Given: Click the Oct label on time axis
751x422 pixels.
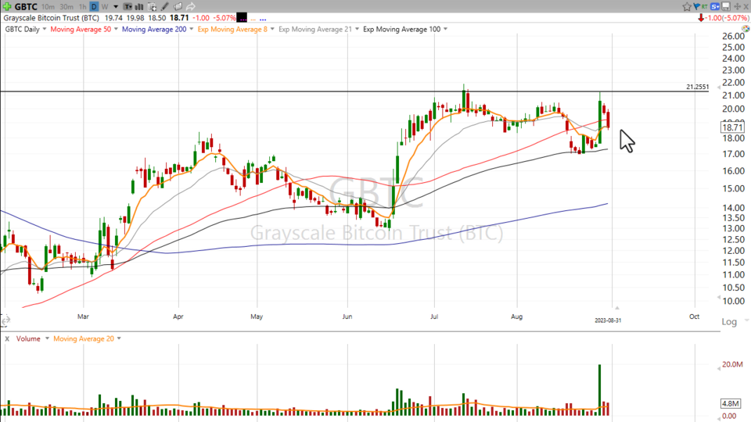Looking at the screenshot, I should click(x=694, y=316).
